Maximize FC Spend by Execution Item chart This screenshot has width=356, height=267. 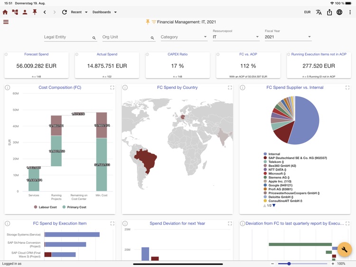pos(112,223)
